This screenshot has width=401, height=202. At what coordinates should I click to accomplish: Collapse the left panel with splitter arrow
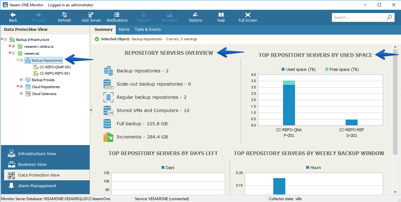point(91,110)
